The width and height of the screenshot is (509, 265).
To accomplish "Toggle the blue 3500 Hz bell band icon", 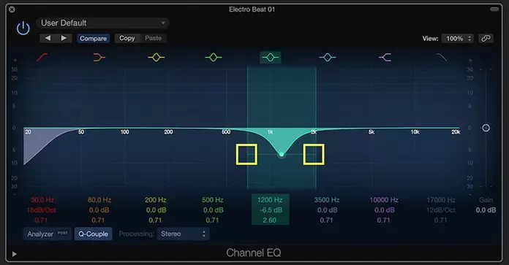I will point(327,58).
